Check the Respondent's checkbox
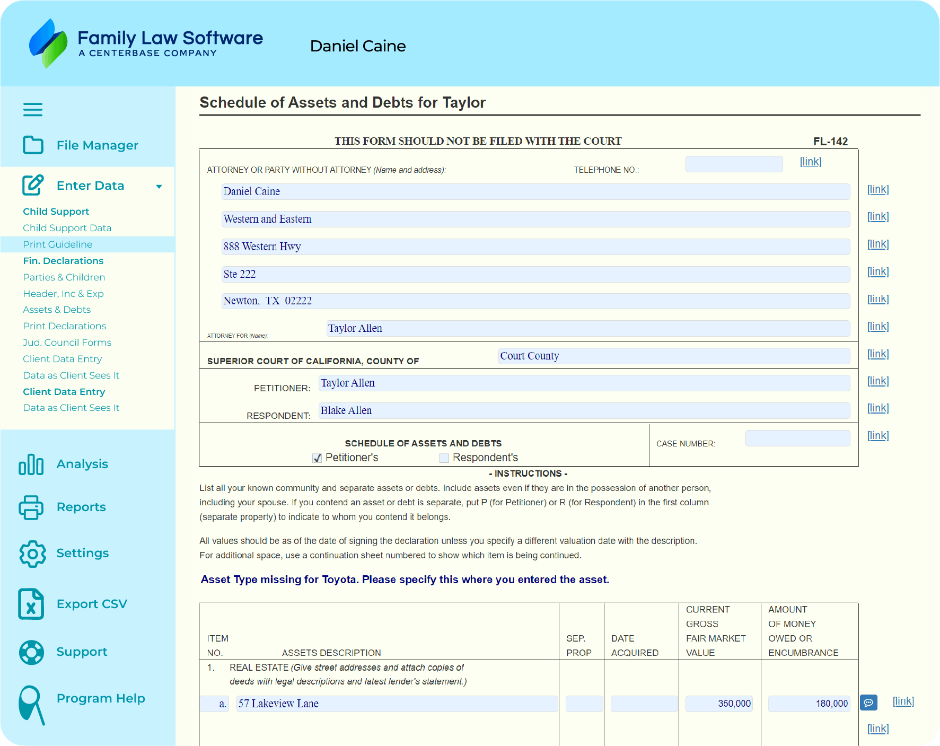940x746 pixels. click(x=443, y=458)
